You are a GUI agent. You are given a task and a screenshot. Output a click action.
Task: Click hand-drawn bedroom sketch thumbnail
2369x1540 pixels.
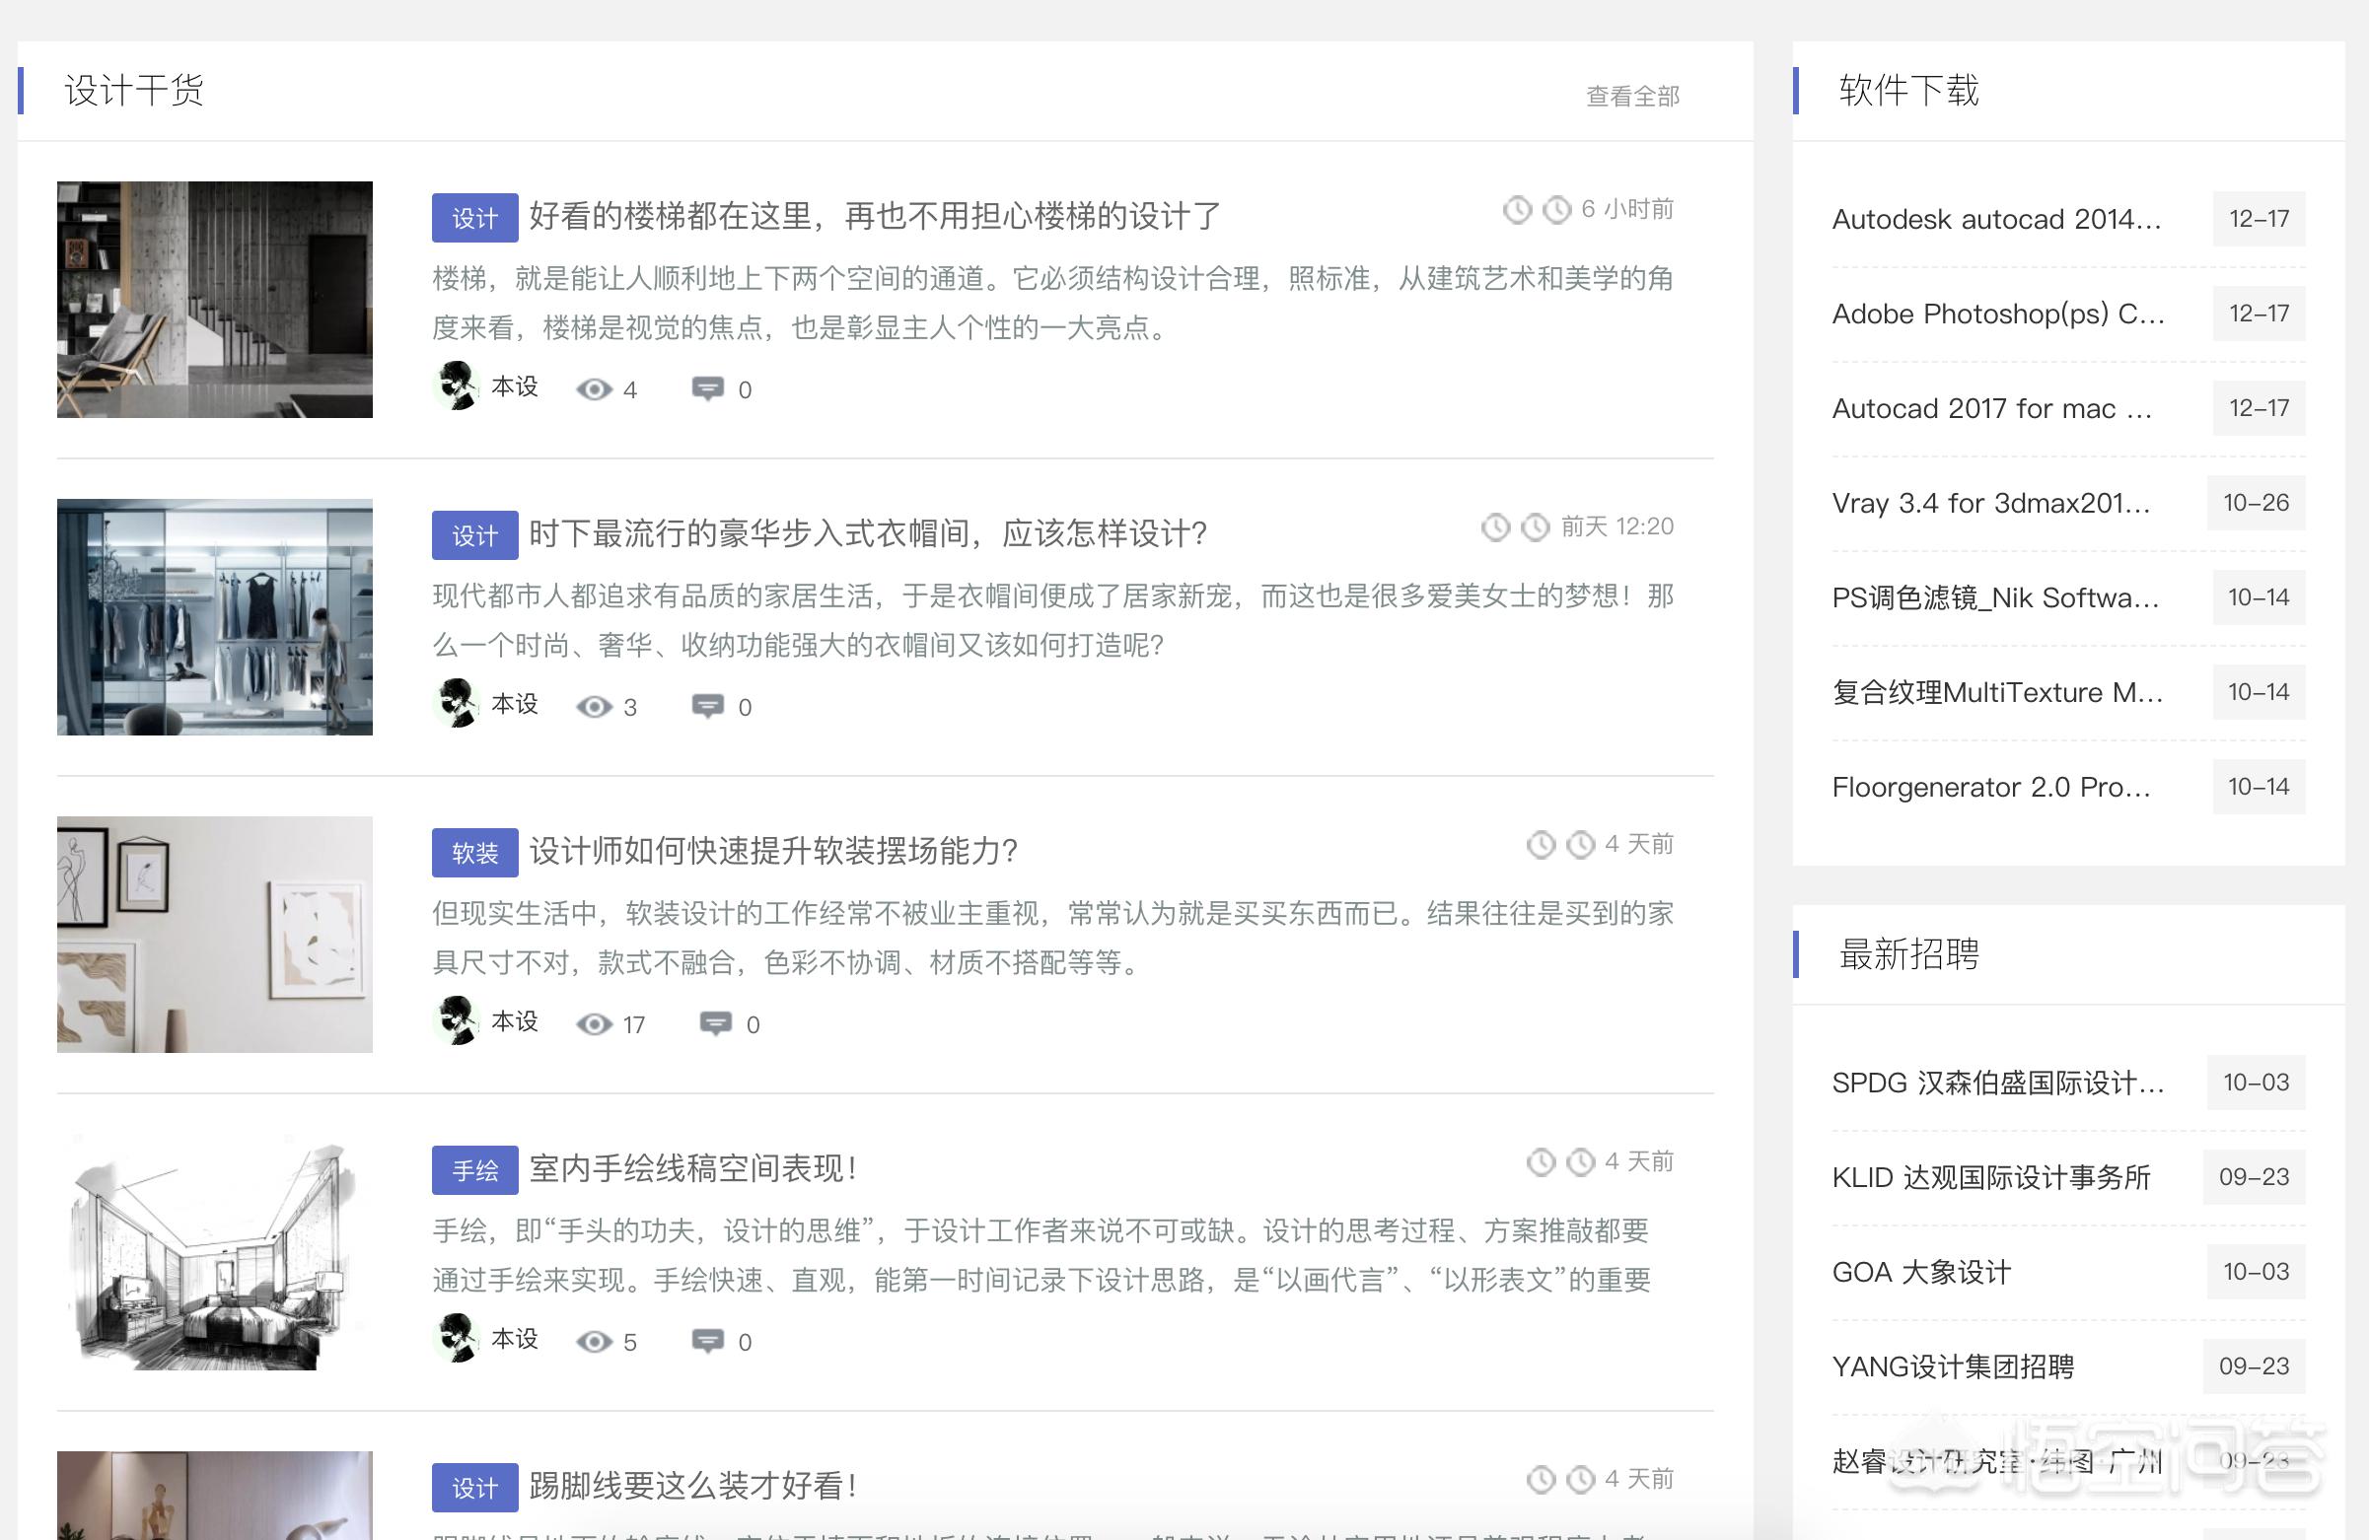coord(215,1251)
